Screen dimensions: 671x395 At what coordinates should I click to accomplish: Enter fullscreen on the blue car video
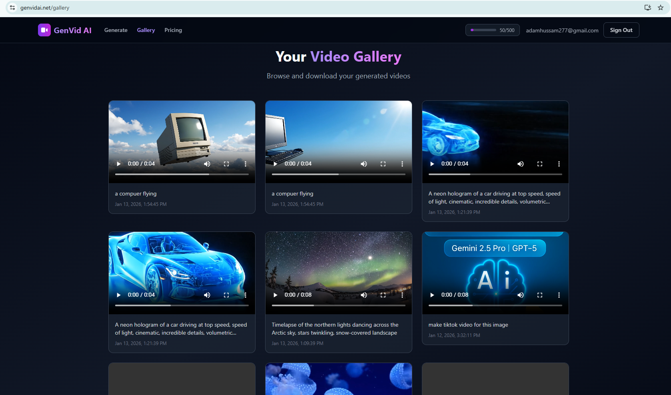(x=226, y=295)
